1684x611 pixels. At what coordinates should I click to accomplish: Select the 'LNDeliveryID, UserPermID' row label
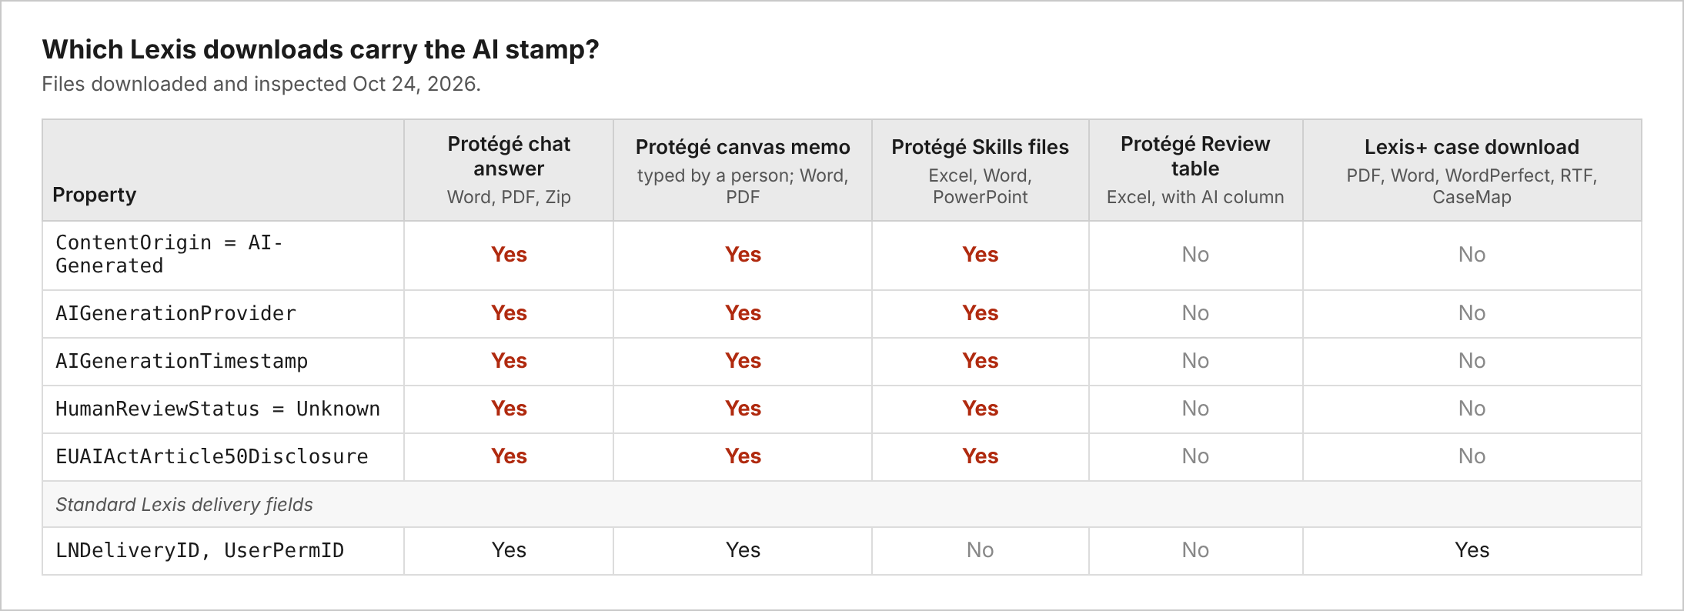click(199, 550)
